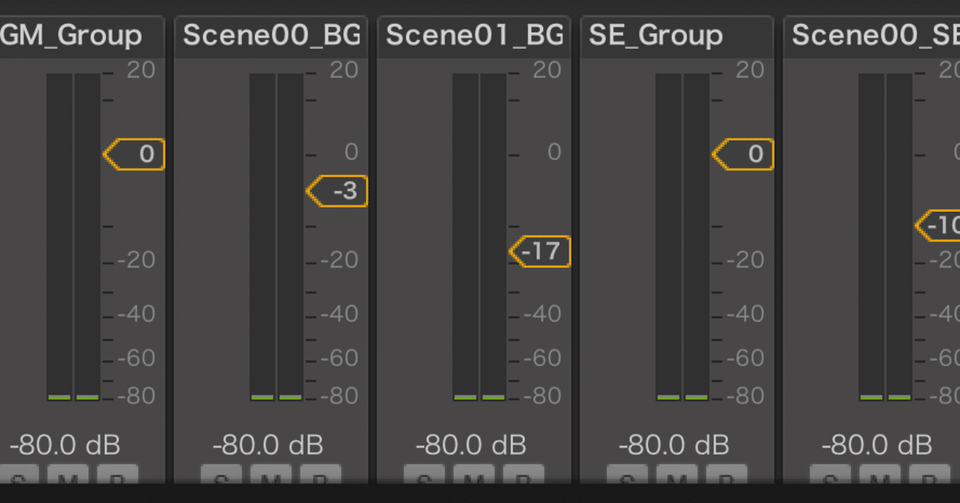Select the Scene00_BG channel header
The image size is (960, 503).
coord(271,34)
